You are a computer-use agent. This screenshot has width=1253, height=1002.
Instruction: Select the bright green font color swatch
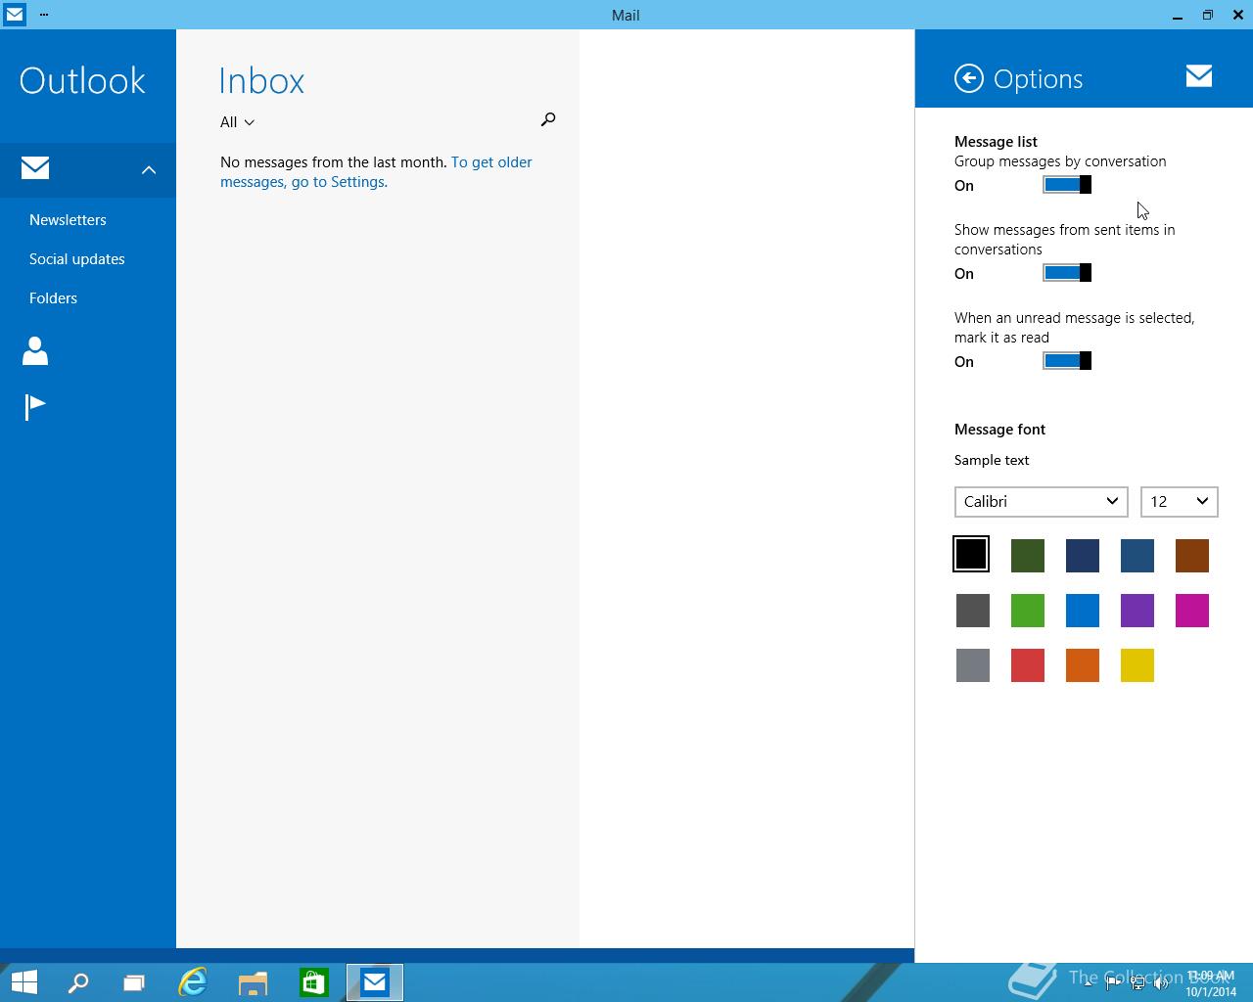click(x=1028, y=611)
